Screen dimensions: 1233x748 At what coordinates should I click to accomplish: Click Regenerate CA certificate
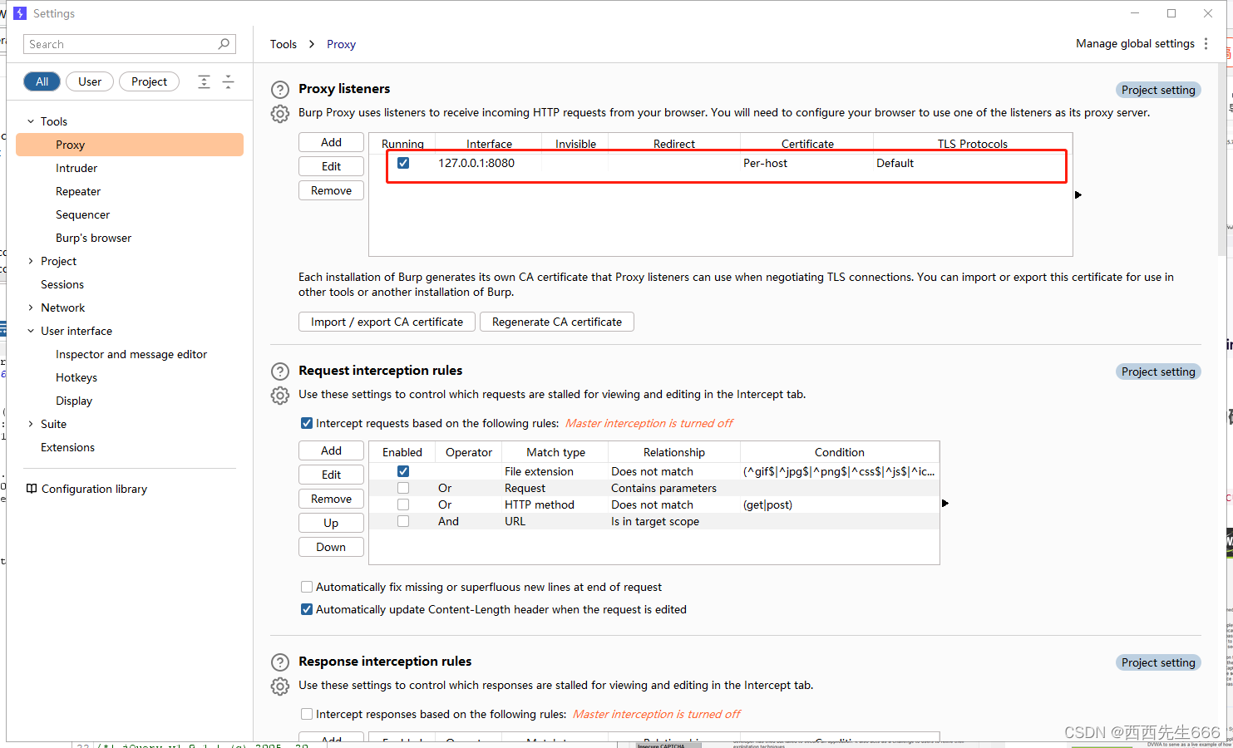coord(557,322)
